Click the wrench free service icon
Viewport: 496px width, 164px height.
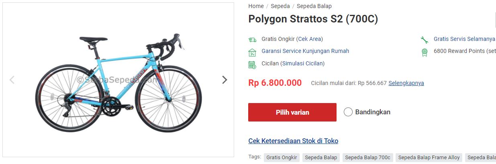pos(425,39)
